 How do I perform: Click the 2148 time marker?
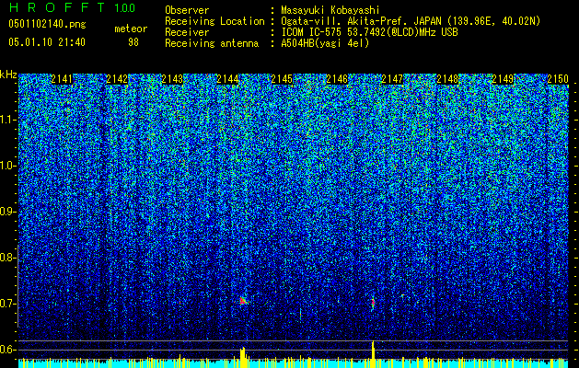point(447,79)
